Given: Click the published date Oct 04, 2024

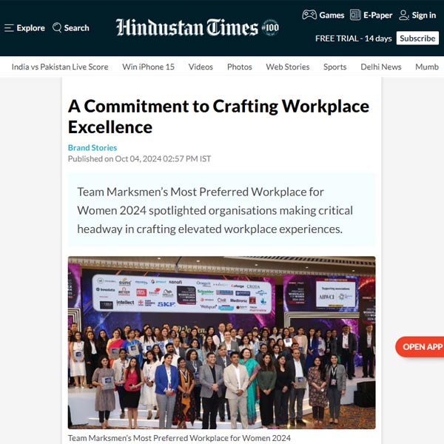Looking at the screenshot, I should pyautogui.click(x=138, y=159).
